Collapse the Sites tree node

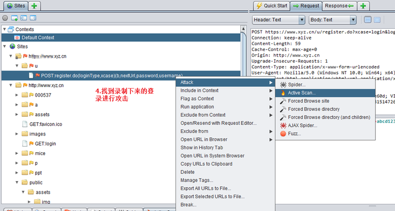point(5,46)
